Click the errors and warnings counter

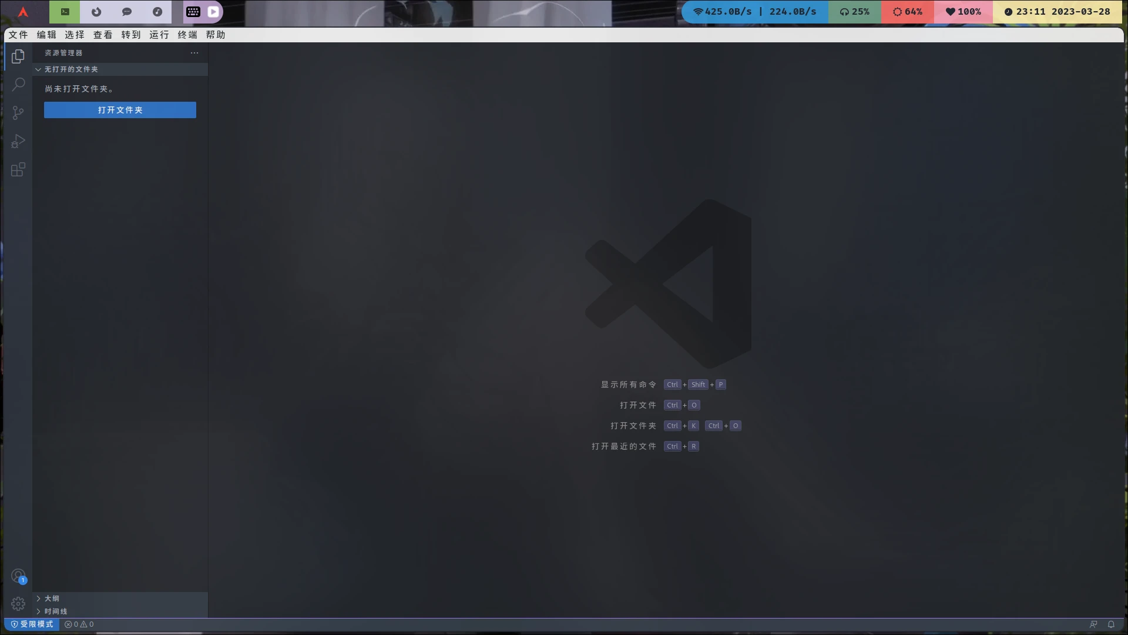pos(78,624)
